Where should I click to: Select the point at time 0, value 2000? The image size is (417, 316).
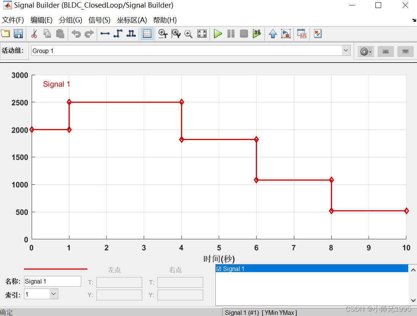click(x=32, y=130)
